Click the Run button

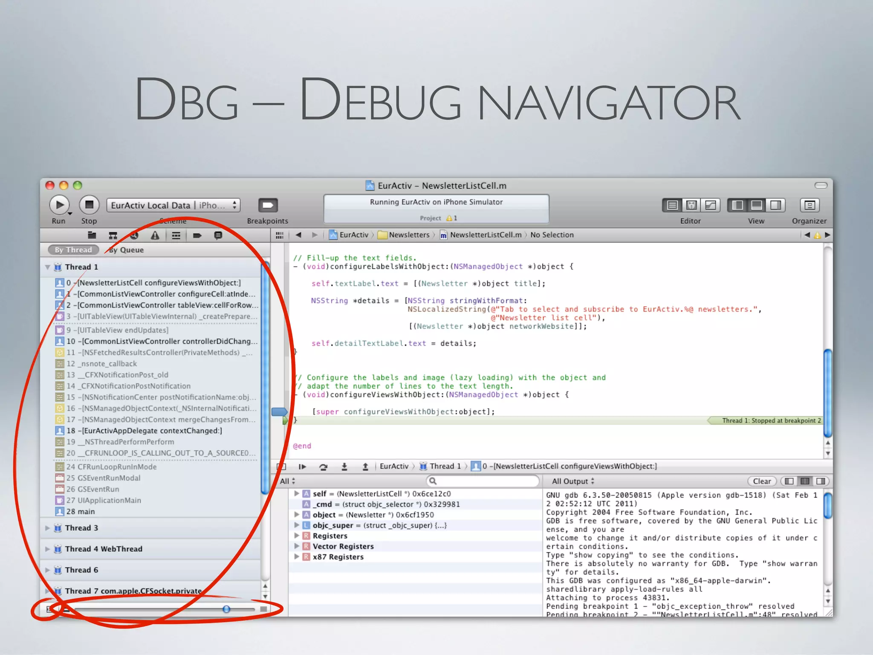click(x=60, y=205)
